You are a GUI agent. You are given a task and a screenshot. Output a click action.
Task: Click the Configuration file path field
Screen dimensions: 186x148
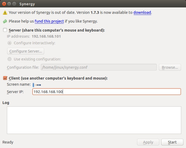pos(99,67)
